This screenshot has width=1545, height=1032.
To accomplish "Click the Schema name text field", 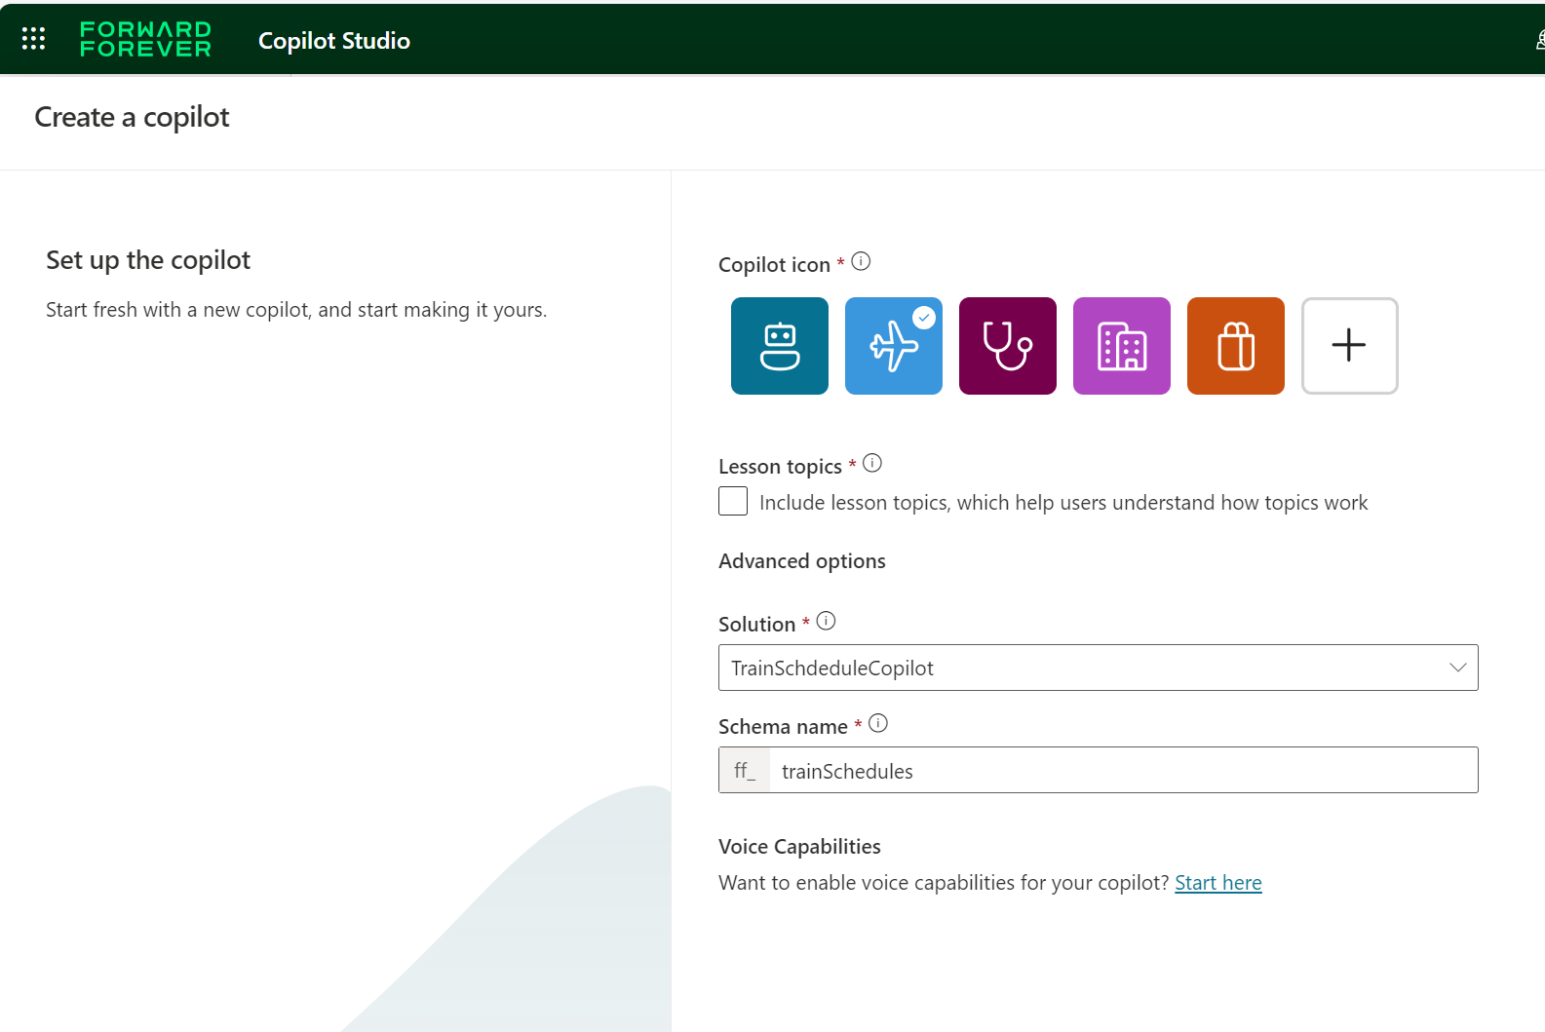I will point(1121,771).
